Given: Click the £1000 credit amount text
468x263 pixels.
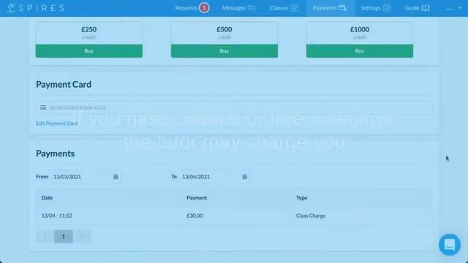Looking at the screenshot, I should pos(360,29).
